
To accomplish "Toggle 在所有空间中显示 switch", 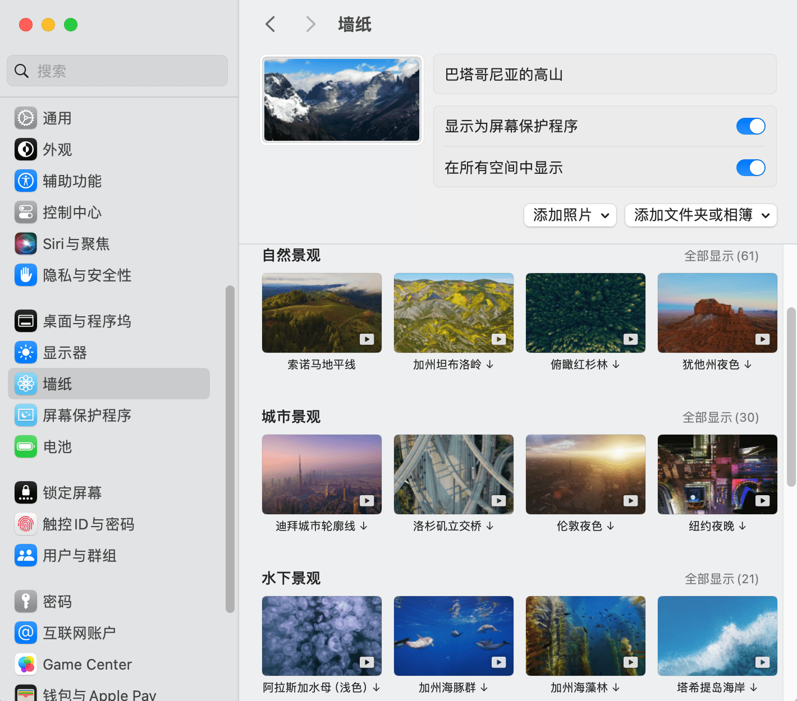I will pos(751,168).
